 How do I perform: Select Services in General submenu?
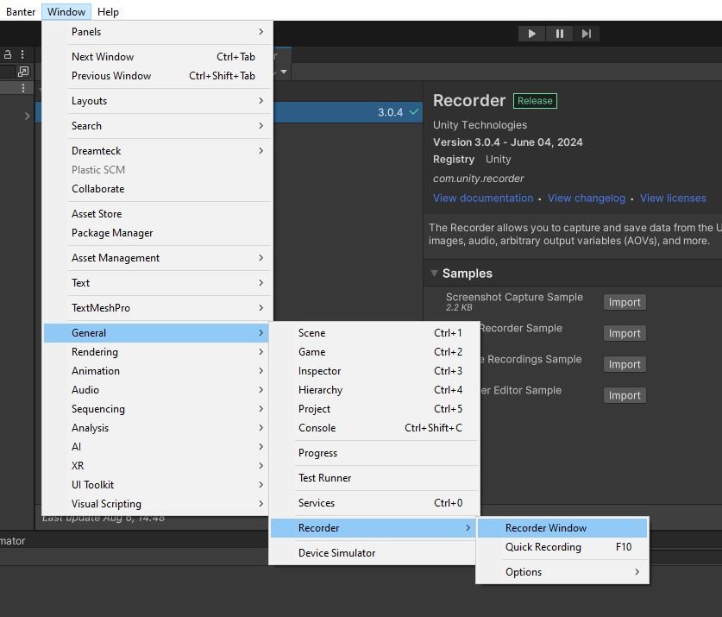coord(374,503)
